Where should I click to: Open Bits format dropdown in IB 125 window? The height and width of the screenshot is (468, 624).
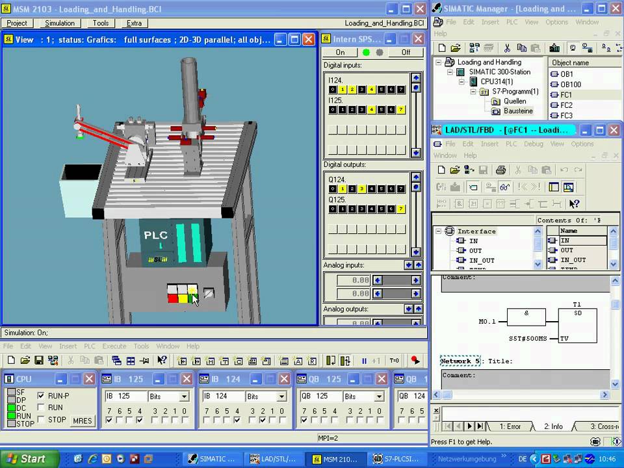(x=184, y=396)
